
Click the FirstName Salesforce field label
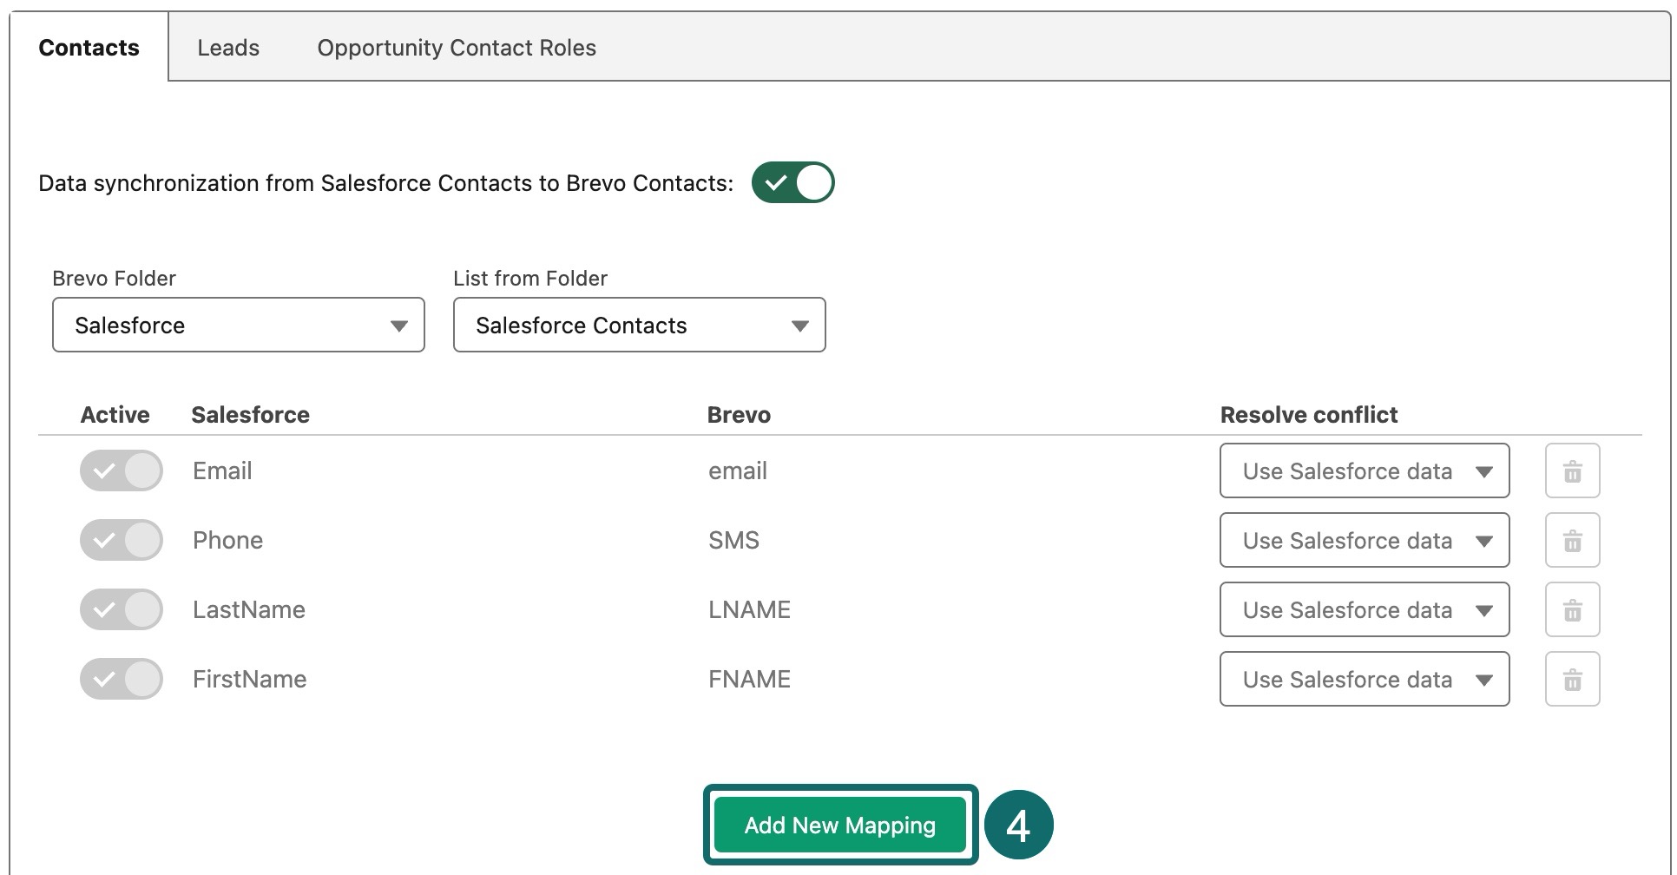pos(250,679)
